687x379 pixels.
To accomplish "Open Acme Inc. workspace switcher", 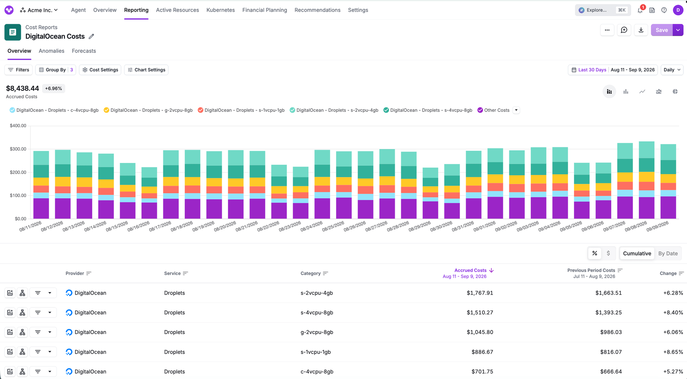I will pyautogui.click(x=39, y=10).
